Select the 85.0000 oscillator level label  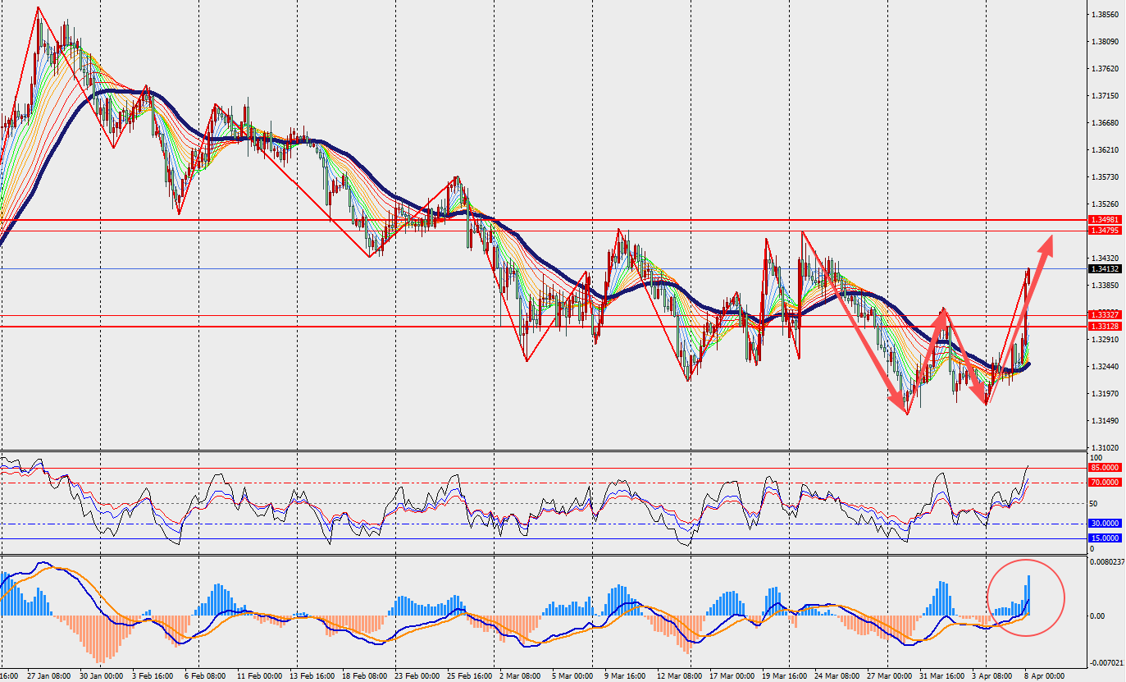(x=1105, y=468)
